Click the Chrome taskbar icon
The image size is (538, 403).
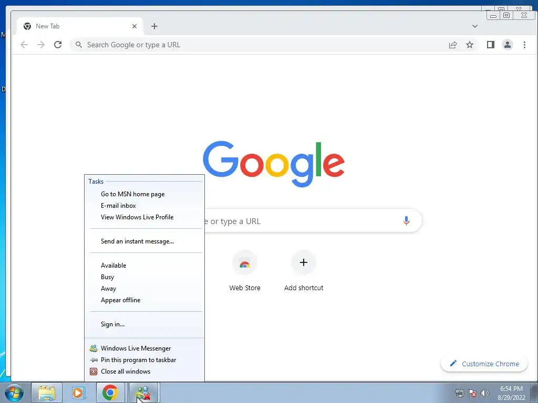point(110,393)
